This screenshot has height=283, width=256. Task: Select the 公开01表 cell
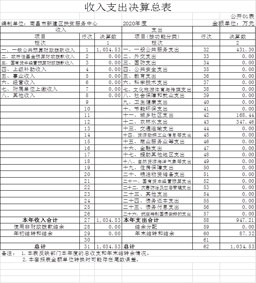243,16
